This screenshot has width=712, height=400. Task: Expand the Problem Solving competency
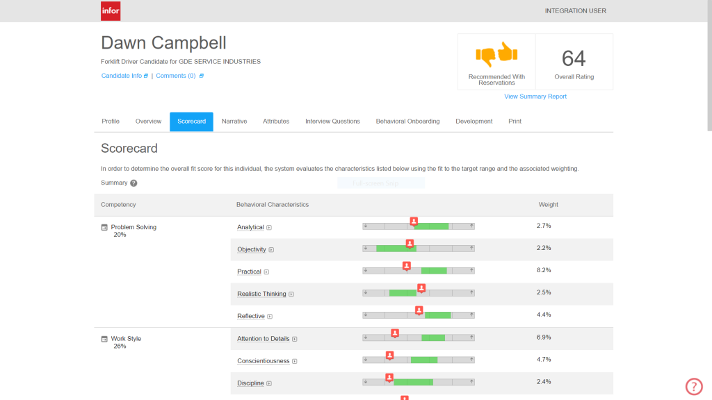click(x=105, y=226)
